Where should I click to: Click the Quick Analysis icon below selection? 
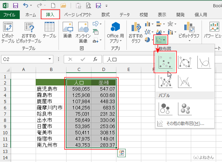(121, 153)
